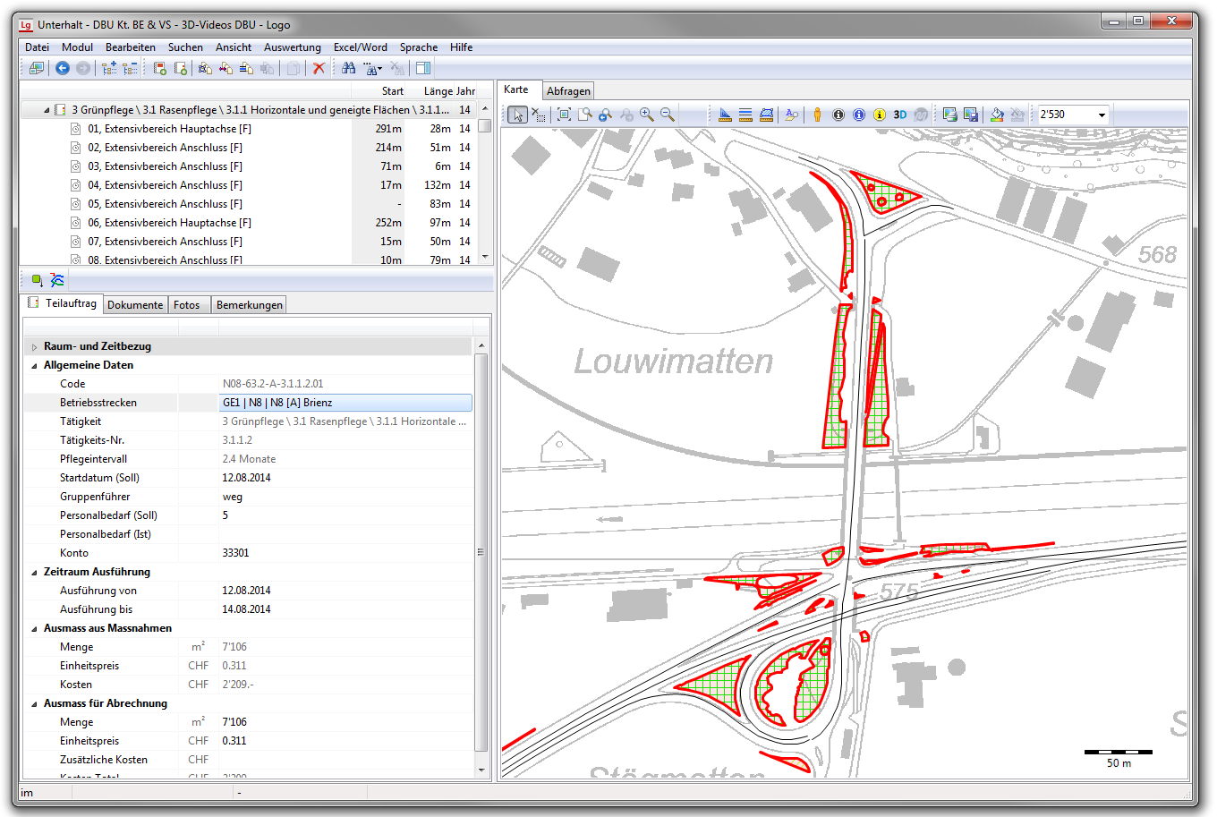Click the blue back navigation arrow
This screenshot has height=817, width=1217.
tap(63, 68)
